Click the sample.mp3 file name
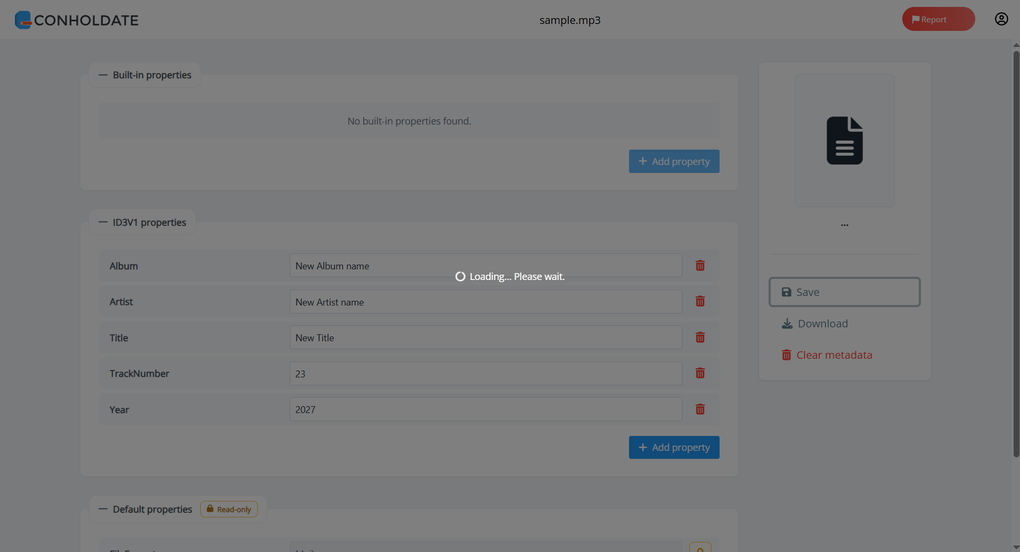This screenshot has width=1020, height=552. point(569,20)
